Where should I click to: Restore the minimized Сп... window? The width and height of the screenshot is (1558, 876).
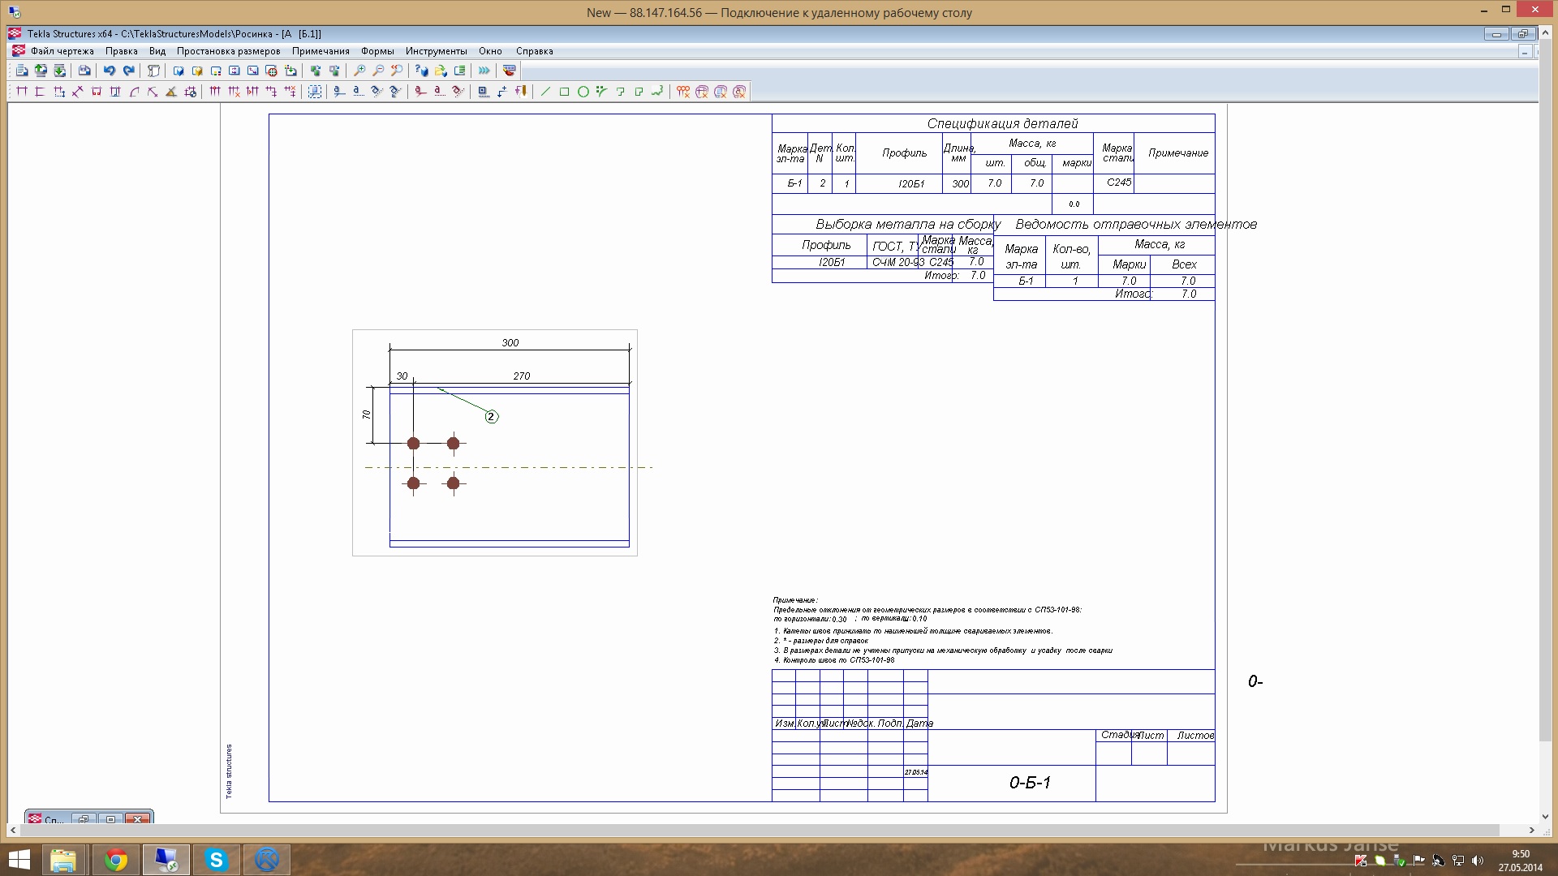click(x=84, y=819)
